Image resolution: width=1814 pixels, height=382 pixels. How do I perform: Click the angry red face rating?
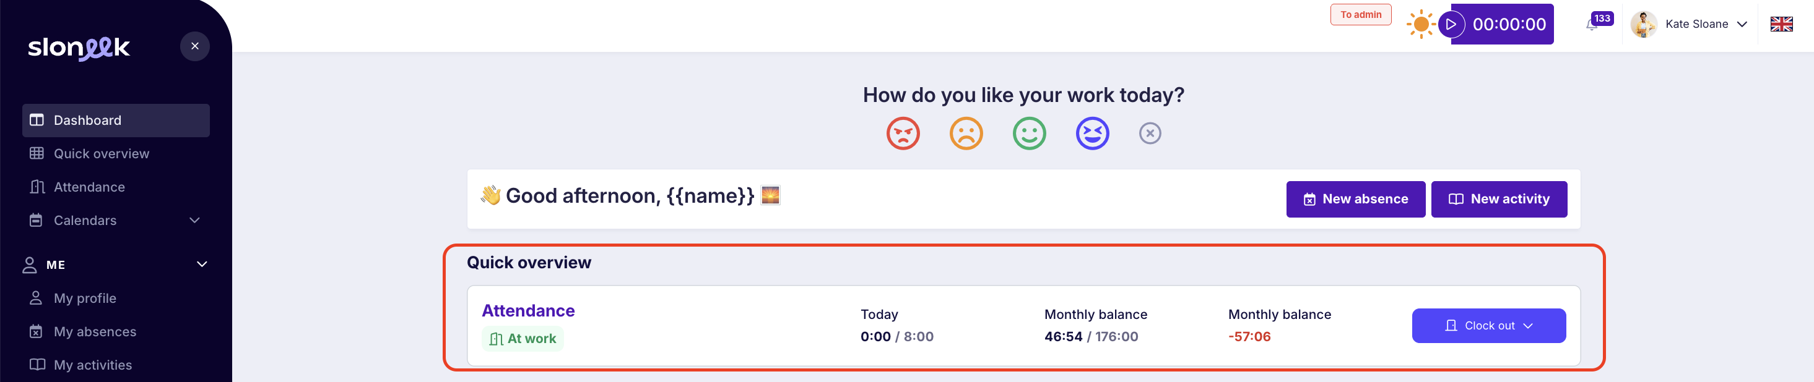(x=903, y=133)
